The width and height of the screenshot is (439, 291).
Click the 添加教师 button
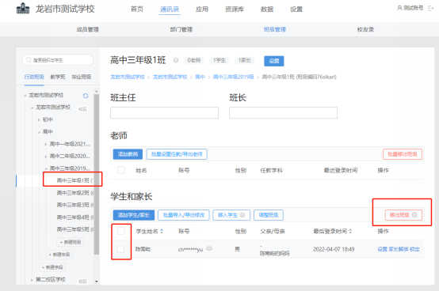(128, 154)
